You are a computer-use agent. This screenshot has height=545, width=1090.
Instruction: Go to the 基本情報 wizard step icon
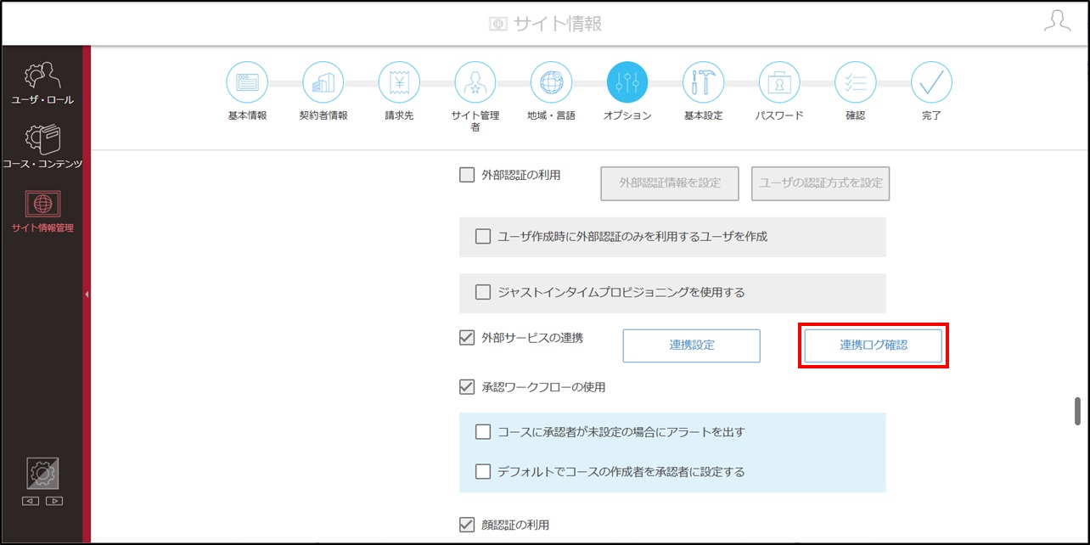tap(247, 82)
